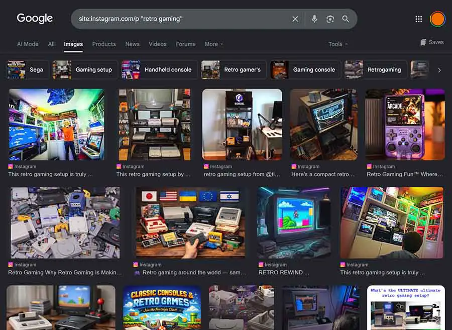
Task: Click Instagram source above 'Retro Gaming Why Retro Gaming'
Action: [22, 265]
